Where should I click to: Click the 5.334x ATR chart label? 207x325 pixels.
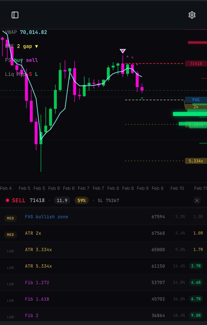[x=196, y=161]
